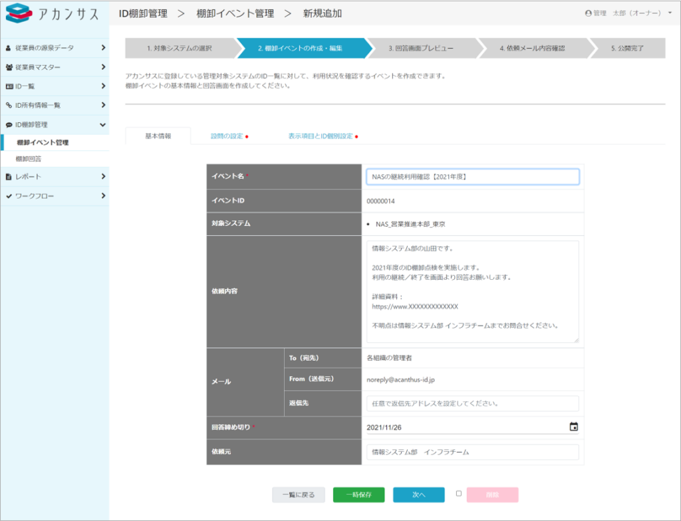Tick the checkbox beside the delete button

459,494
